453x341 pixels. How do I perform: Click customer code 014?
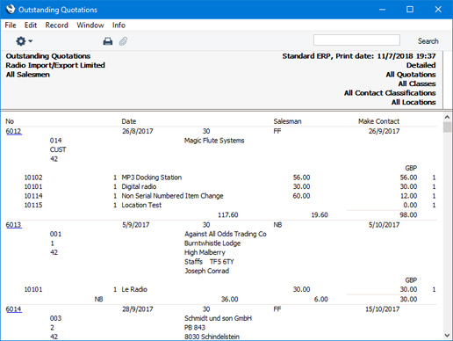(55, 141)
